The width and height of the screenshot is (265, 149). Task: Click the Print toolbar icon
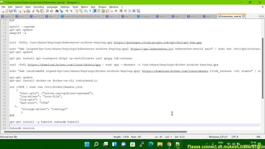[x=28, y=11]
